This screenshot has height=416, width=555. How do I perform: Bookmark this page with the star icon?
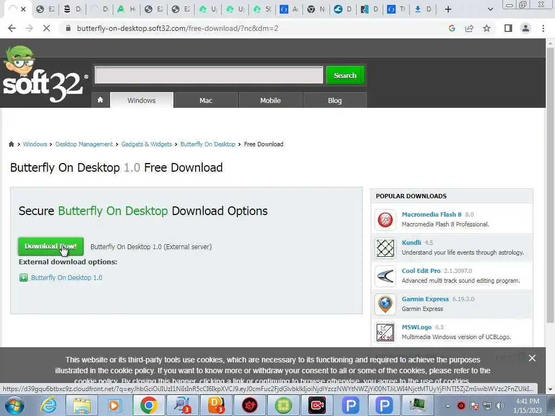[487, 28]
